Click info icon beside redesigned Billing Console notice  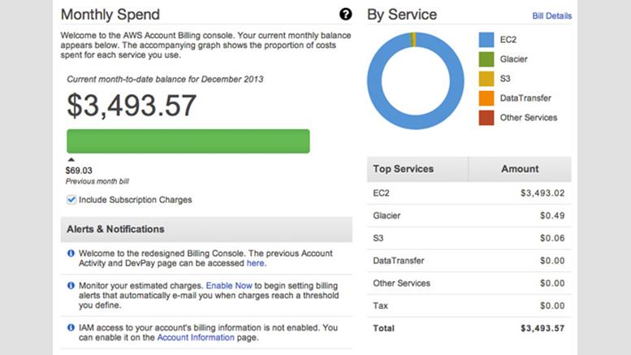(71, 253)
